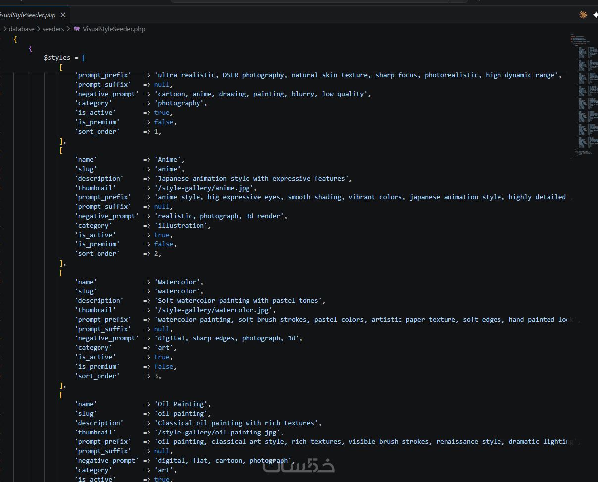This screenshot has height=482, width=598.
Task: Open the seeders breadcrumb segment
Action: pos(53,29)
